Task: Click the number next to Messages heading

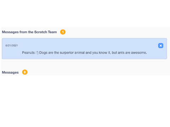Action: point(25,72)
